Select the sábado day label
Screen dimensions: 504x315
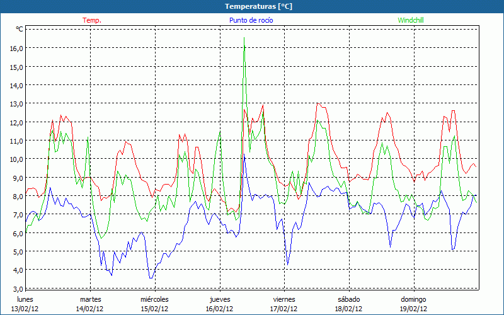[x=348, y=299]
